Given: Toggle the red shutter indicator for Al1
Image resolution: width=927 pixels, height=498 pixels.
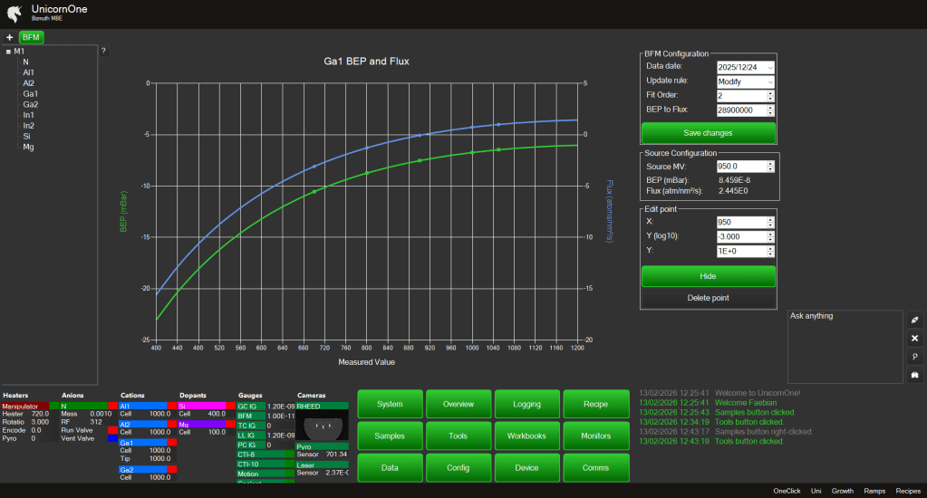Looking at the screenshot, I should pyautogui.click(x=171, y=406).
